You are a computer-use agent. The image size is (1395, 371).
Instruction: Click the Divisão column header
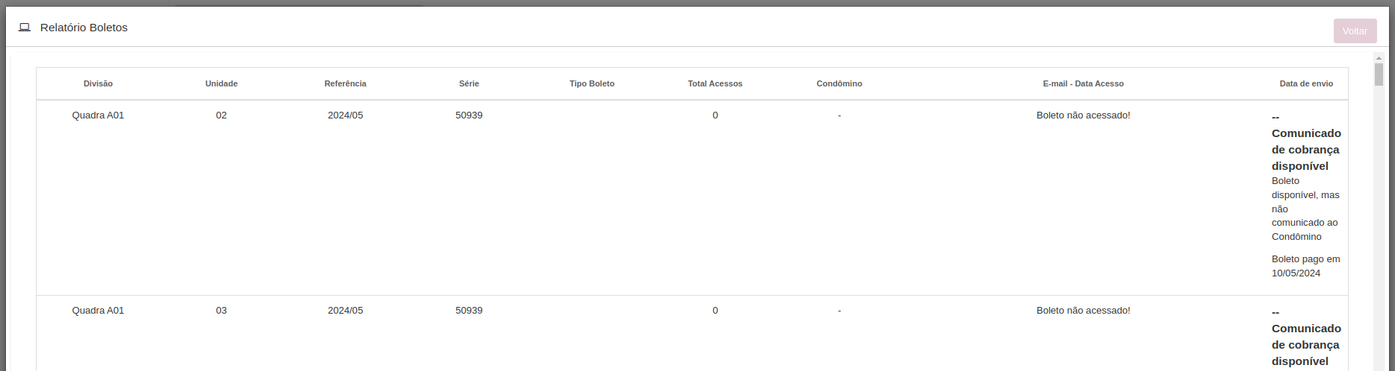(98, 83)
